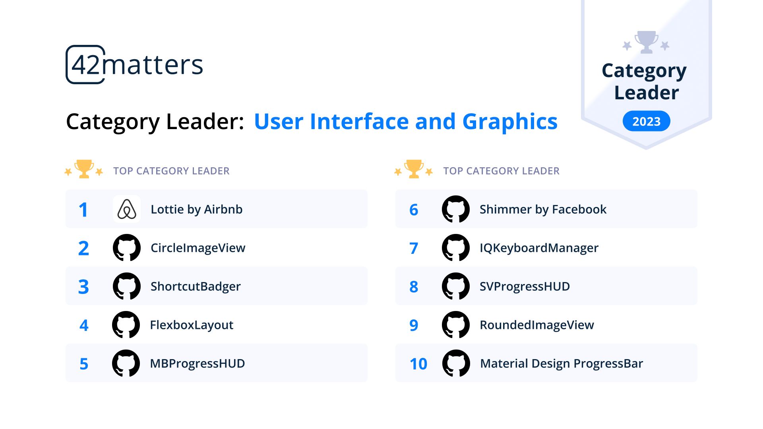Click the GitHub icon next to Shimmer by Facebook

[x=456, y=209]
